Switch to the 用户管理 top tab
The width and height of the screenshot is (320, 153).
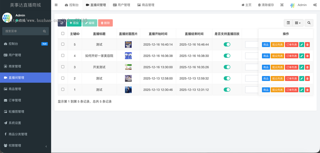point(122,5)
